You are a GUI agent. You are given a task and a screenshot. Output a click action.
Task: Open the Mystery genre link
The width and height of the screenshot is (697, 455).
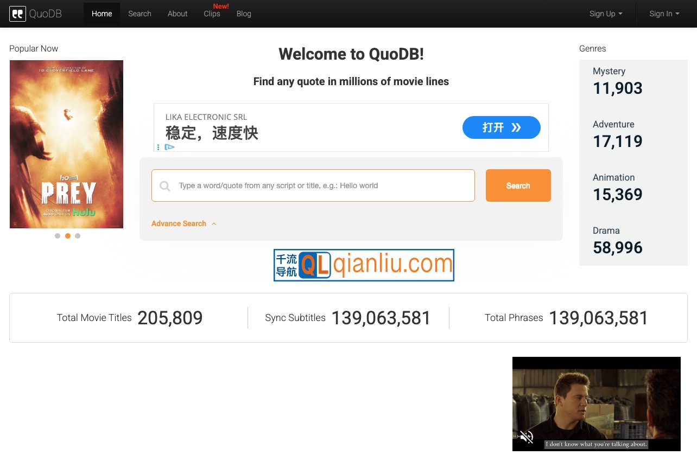point(609,71)
